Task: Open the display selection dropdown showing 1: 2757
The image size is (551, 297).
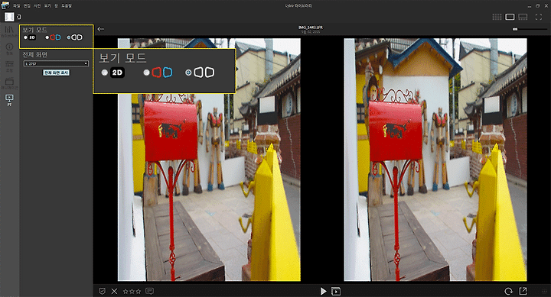Action: tap(56, 63)
